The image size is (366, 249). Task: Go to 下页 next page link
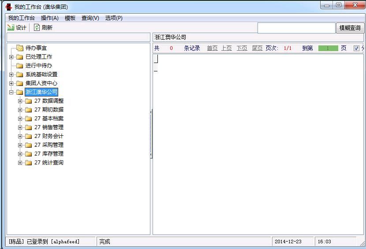(242, 48)
